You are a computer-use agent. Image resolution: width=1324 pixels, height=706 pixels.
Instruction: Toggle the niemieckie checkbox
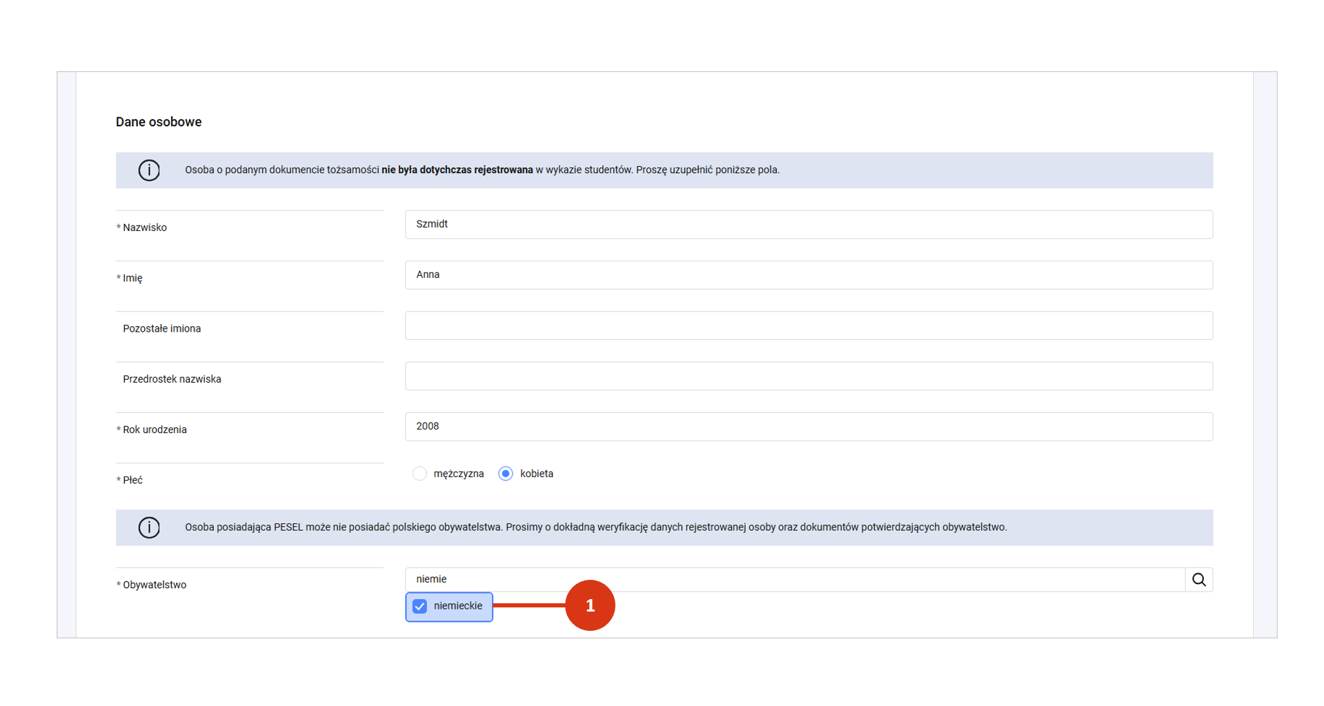coord(419,606)
